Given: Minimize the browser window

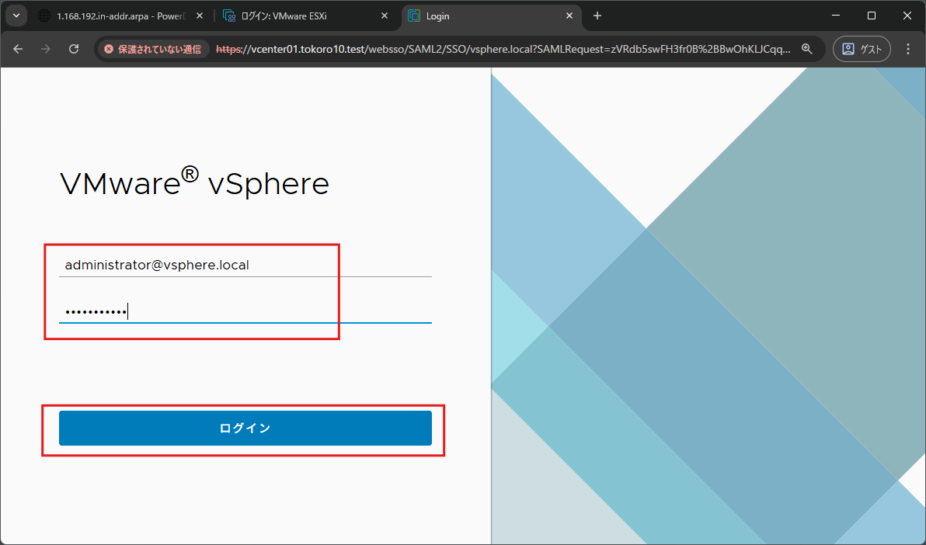Looking at the screenshot, I should pyautogui.click(x=836, y=16).
